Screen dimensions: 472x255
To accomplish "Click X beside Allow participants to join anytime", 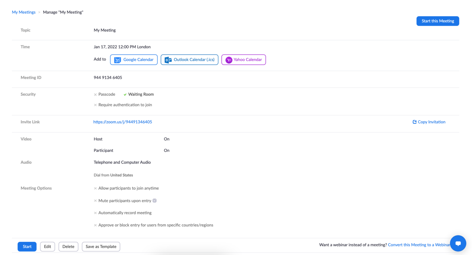I will click(x=95, y=188).
